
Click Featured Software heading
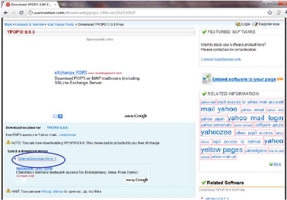tap(231, 32)
